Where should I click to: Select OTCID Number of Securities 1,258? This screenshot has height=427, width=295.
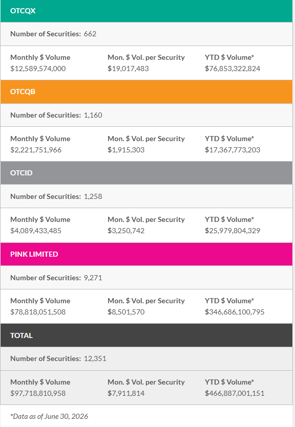coord(93,196)
